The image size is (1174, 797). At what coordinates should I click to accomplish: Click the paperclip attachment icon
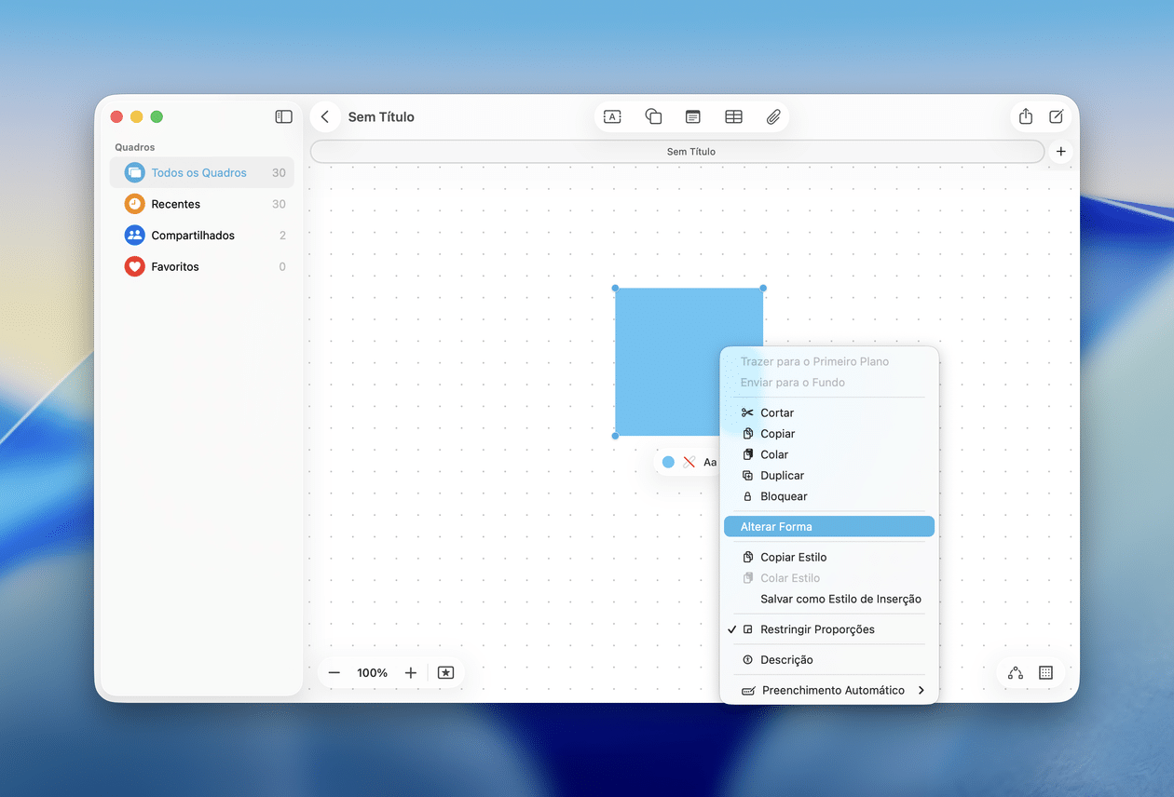pos(773,116)
